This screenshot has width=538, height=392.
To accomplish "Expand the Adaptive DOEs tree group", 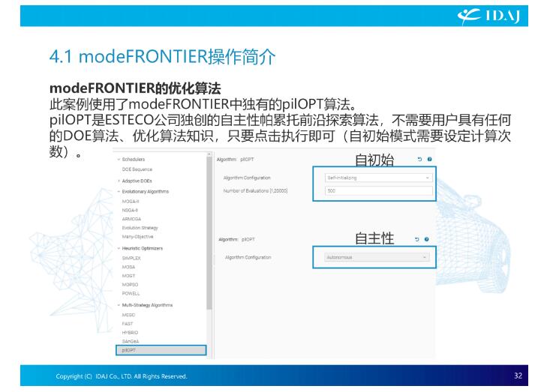I will (x=119, y=181).
